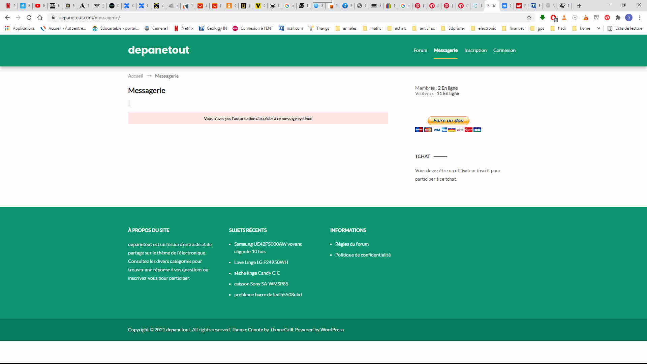Click the bookmark star in address bar

click(529, 18)
